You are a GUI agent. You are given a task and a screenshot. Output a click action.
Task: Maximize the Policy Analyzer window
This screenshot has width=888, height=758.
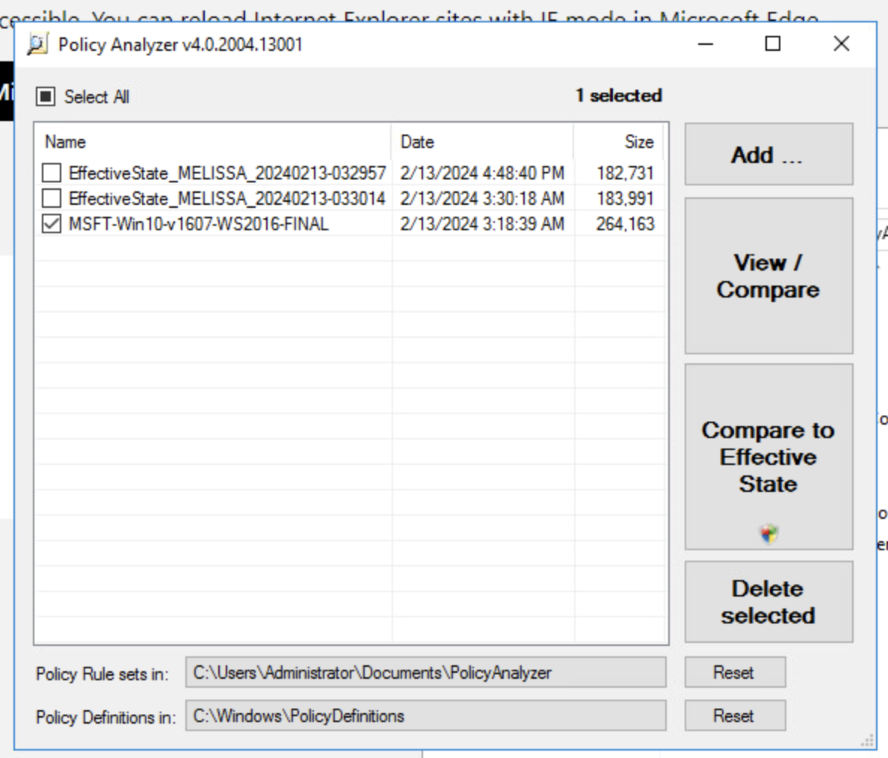coord(773,44)
